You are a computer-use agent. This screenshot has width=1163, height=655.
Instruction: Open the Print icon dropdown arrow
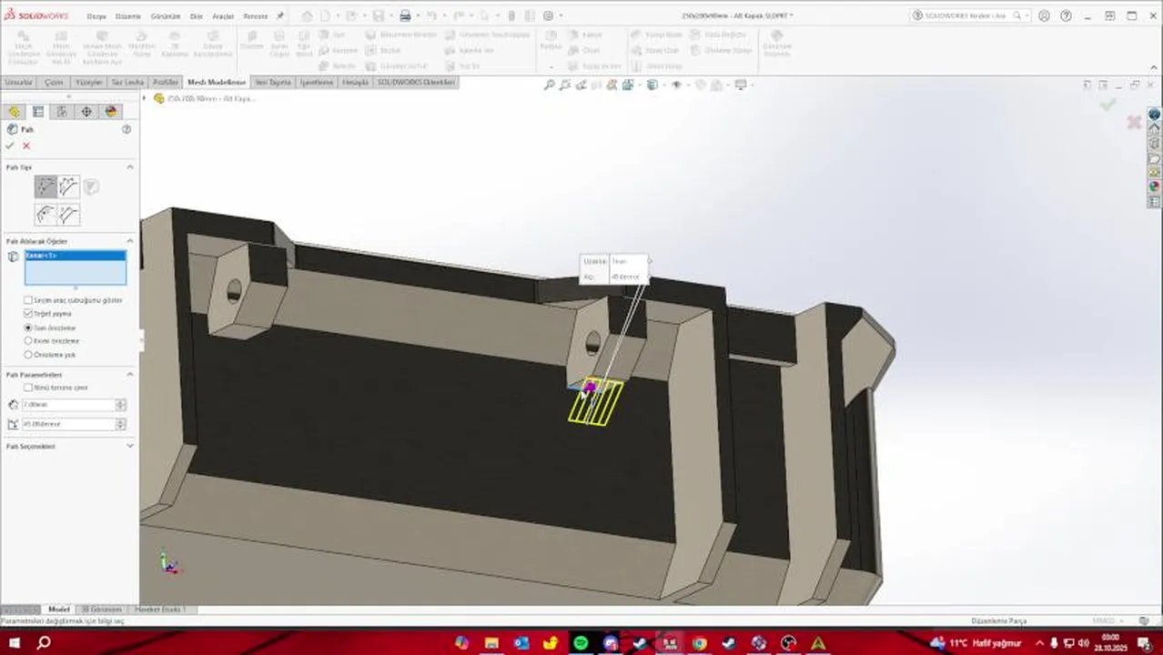tap(416, 15)
